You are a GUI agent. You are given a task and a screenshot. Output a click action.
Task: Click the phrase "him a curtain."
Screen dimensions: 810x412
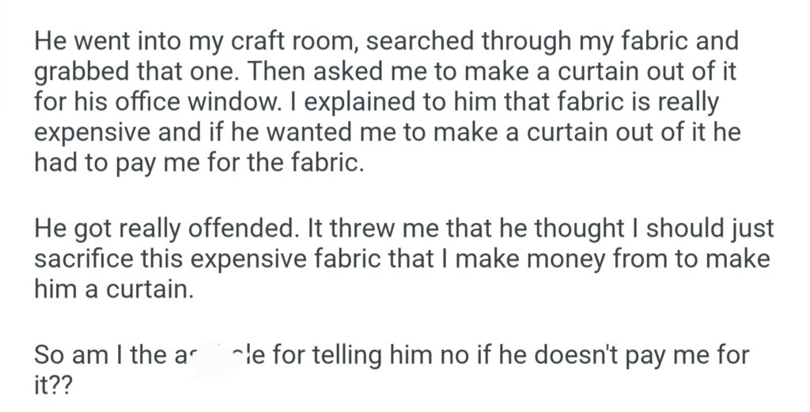(113, 289)
